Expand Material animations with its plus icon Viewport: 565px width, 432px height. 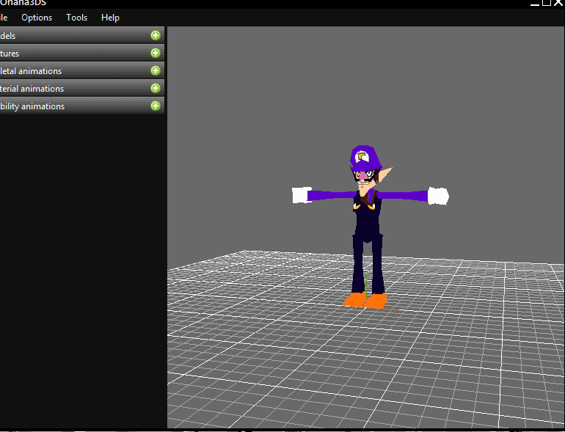click(156, 88)
